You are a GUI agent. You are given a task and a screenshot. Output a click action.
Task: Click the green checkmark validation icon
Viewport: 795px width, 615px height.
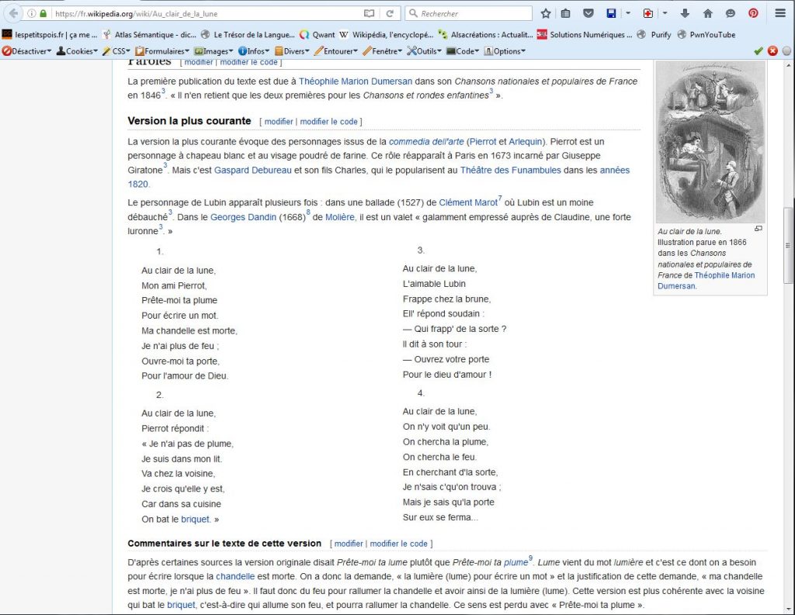[x=759, y=50]
